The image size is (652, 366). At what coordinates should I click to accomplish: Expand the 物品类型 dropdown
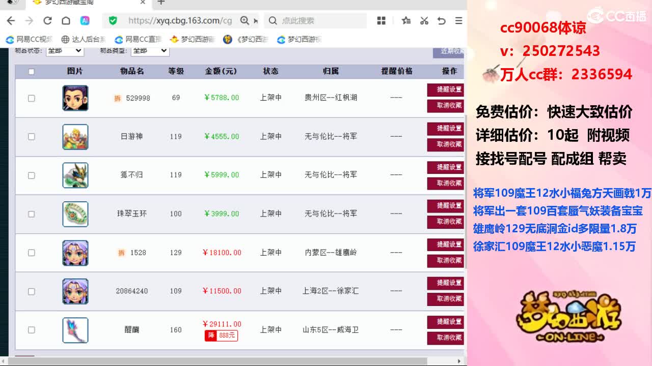[x=150, y=51]
